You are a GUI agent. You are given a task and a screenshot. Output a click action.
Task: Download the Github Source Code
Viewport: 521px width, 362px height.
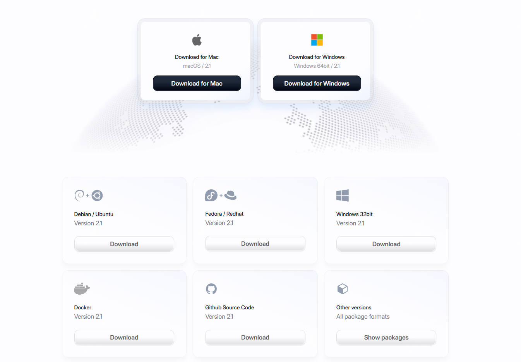(255, 338)
